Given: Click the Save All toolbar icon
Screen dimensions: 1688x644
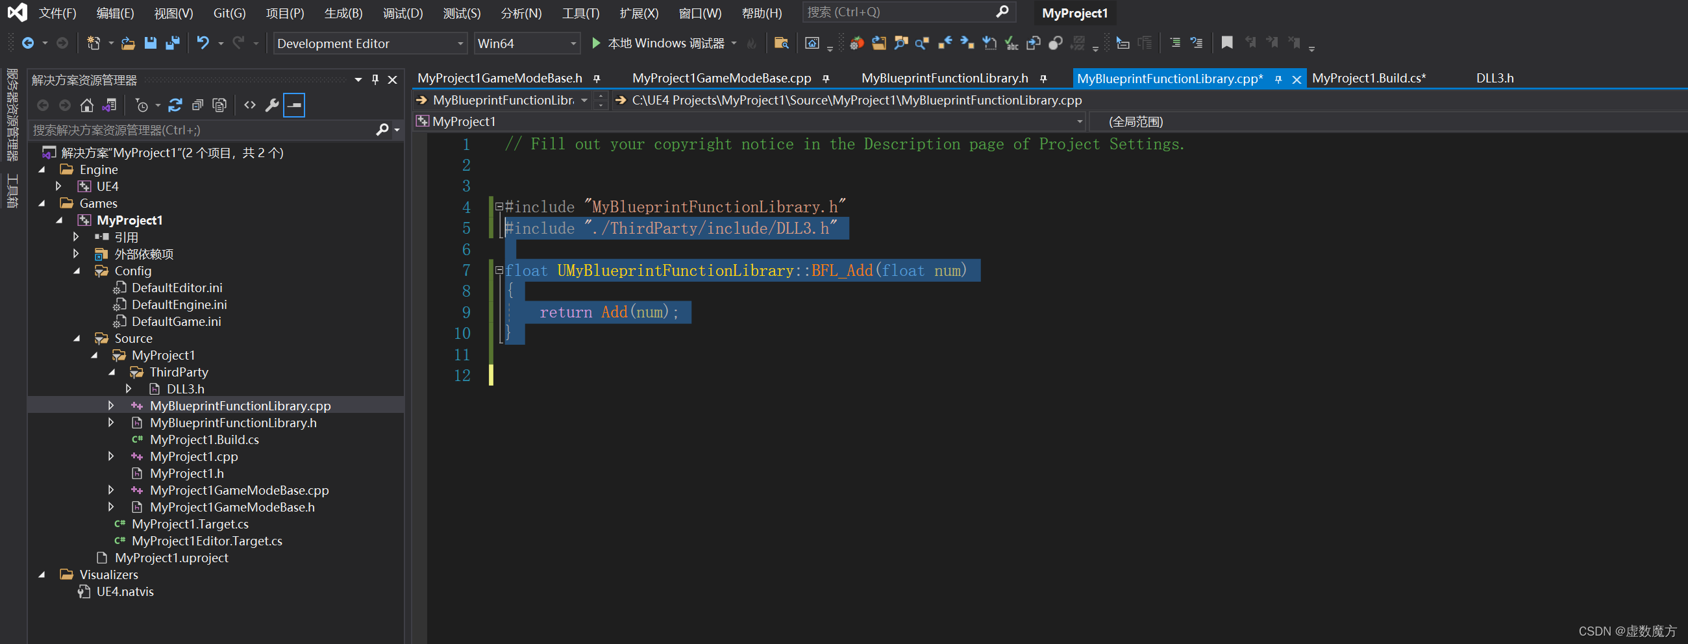Looking at the screenshot, I should pos(172,43).
